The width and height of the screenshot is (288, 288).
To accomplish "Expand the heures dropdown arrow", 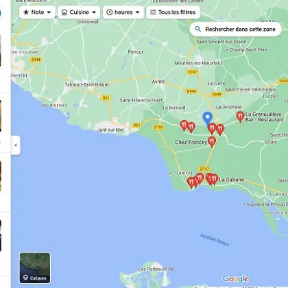I will pyautogui.click(x=137, y=12).
